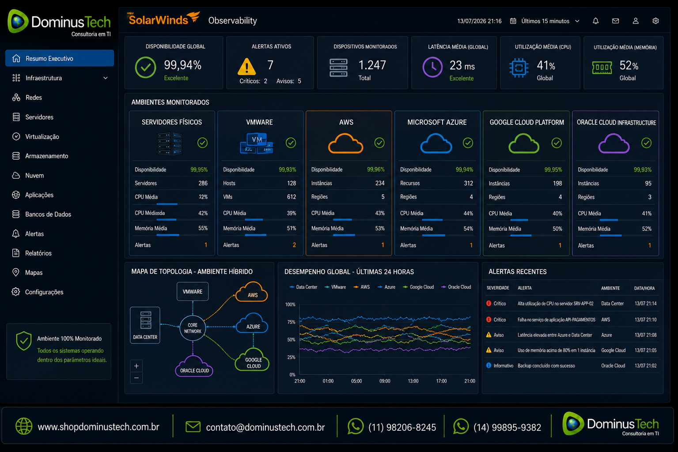Image resolution: width=678 pixels, height=452 pixels.
Task: Open the Últimos 15 minutos time range dropdown
Action: point(545,21)
